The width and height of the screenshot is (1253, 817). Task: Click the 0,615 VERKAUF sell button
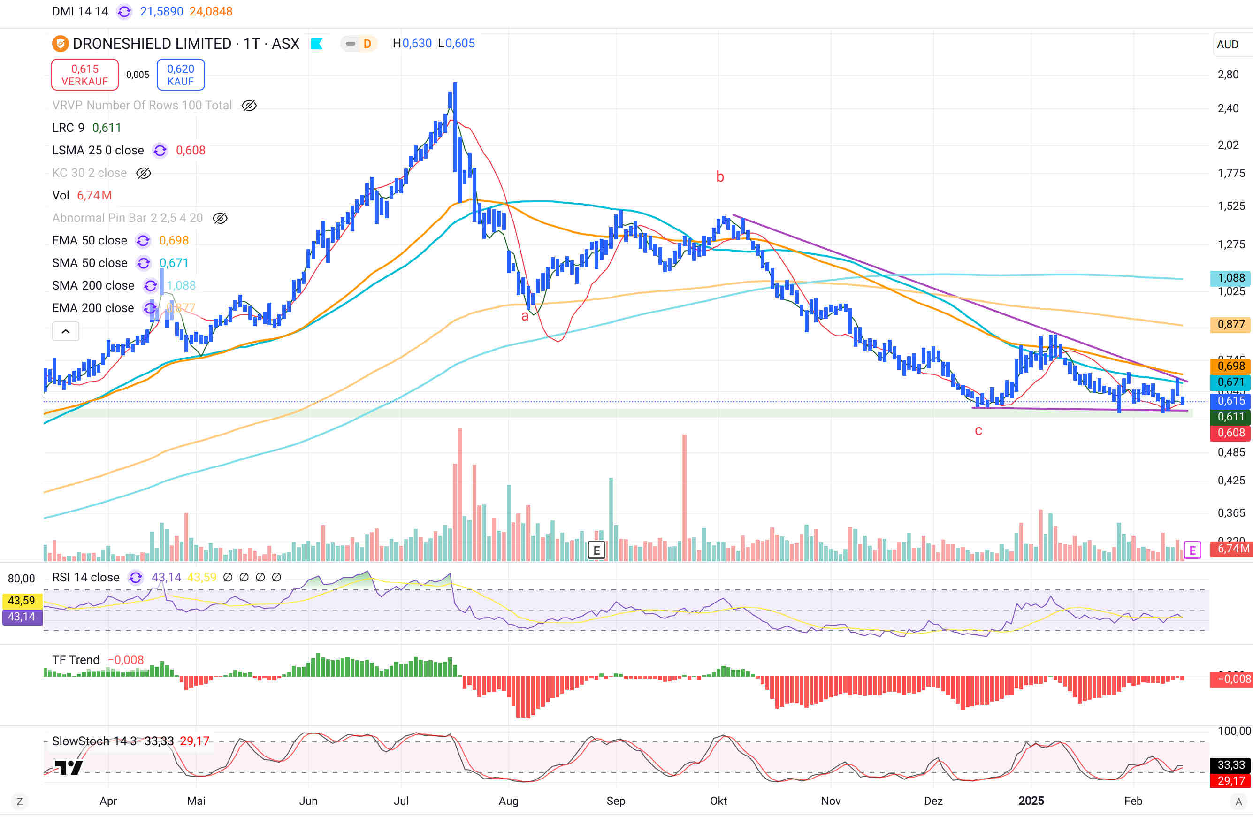pos(85,75)
